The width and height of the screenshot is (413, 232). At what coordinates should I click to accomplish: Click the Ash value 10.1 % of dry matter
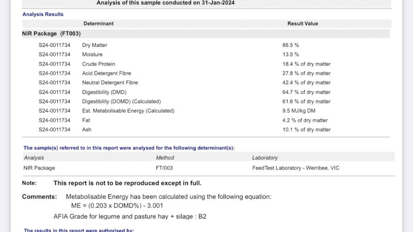point(306,130)
